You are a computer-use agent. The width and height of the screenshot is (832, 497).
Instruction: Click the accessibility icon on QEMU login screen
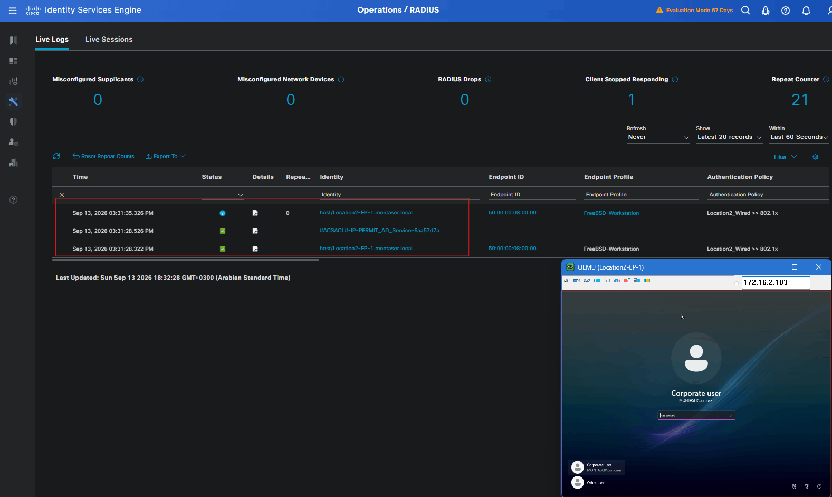807,486
